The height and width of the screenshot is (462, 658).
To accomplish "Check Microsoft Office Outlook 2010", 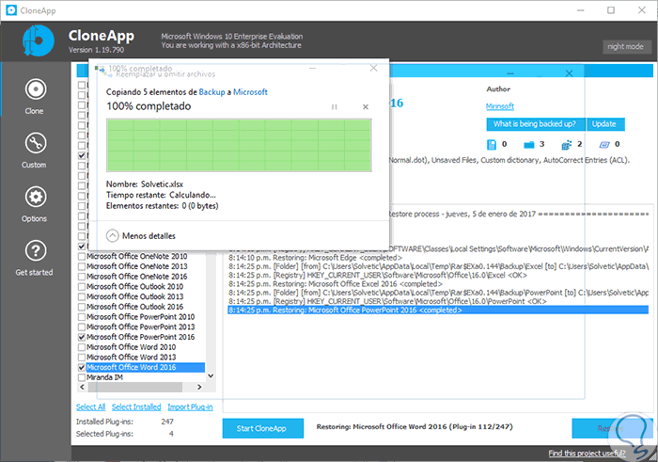I will 82,286.
